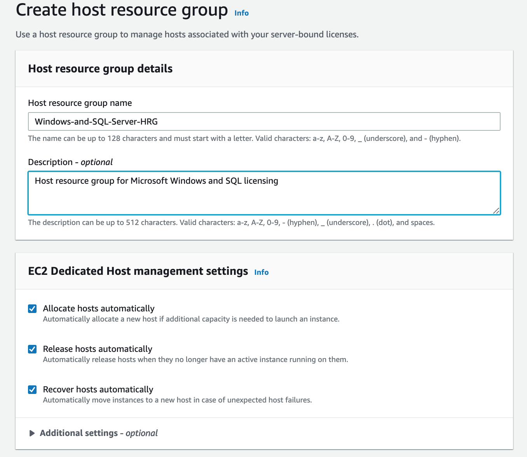Image resolution: width=527 pixels, height=457 pixels.
Task: Click the "Create host resource group" page title
Action: 122,10
